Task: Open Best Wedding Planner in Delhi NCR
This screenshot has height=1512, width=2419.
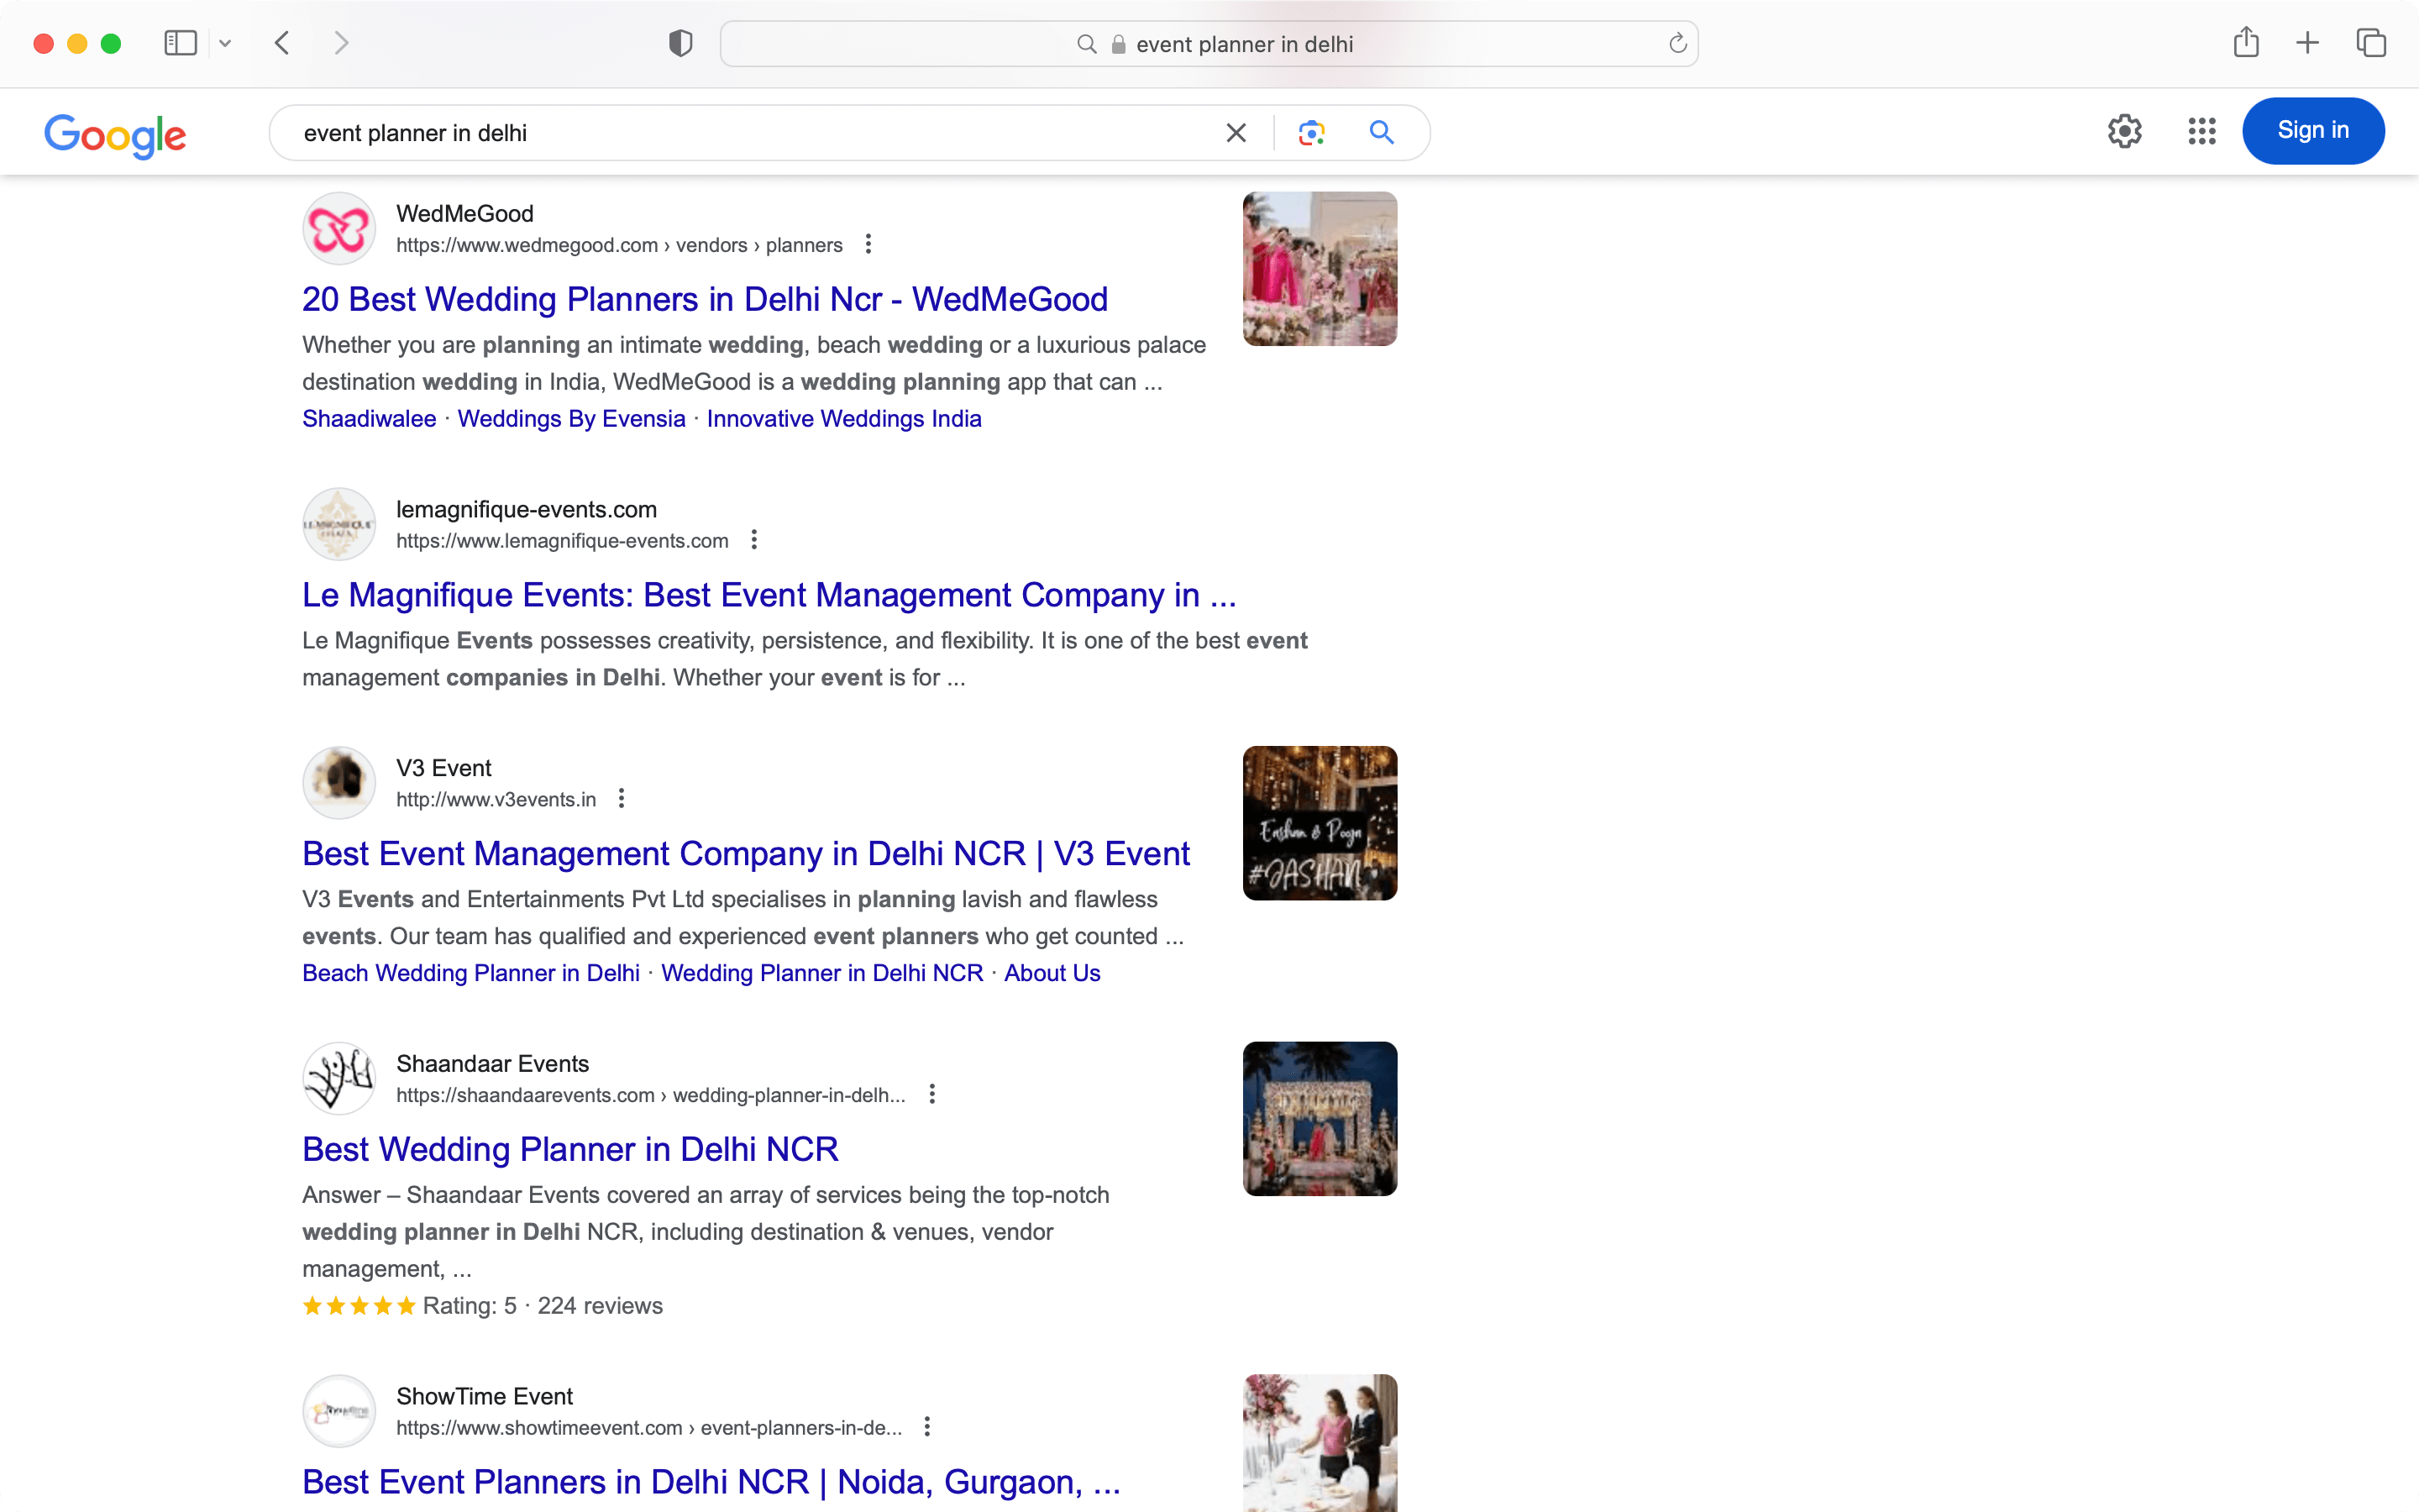Action: (569, 1149)
